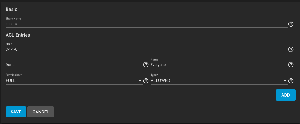Save the share ACL settings

(16, 112)
